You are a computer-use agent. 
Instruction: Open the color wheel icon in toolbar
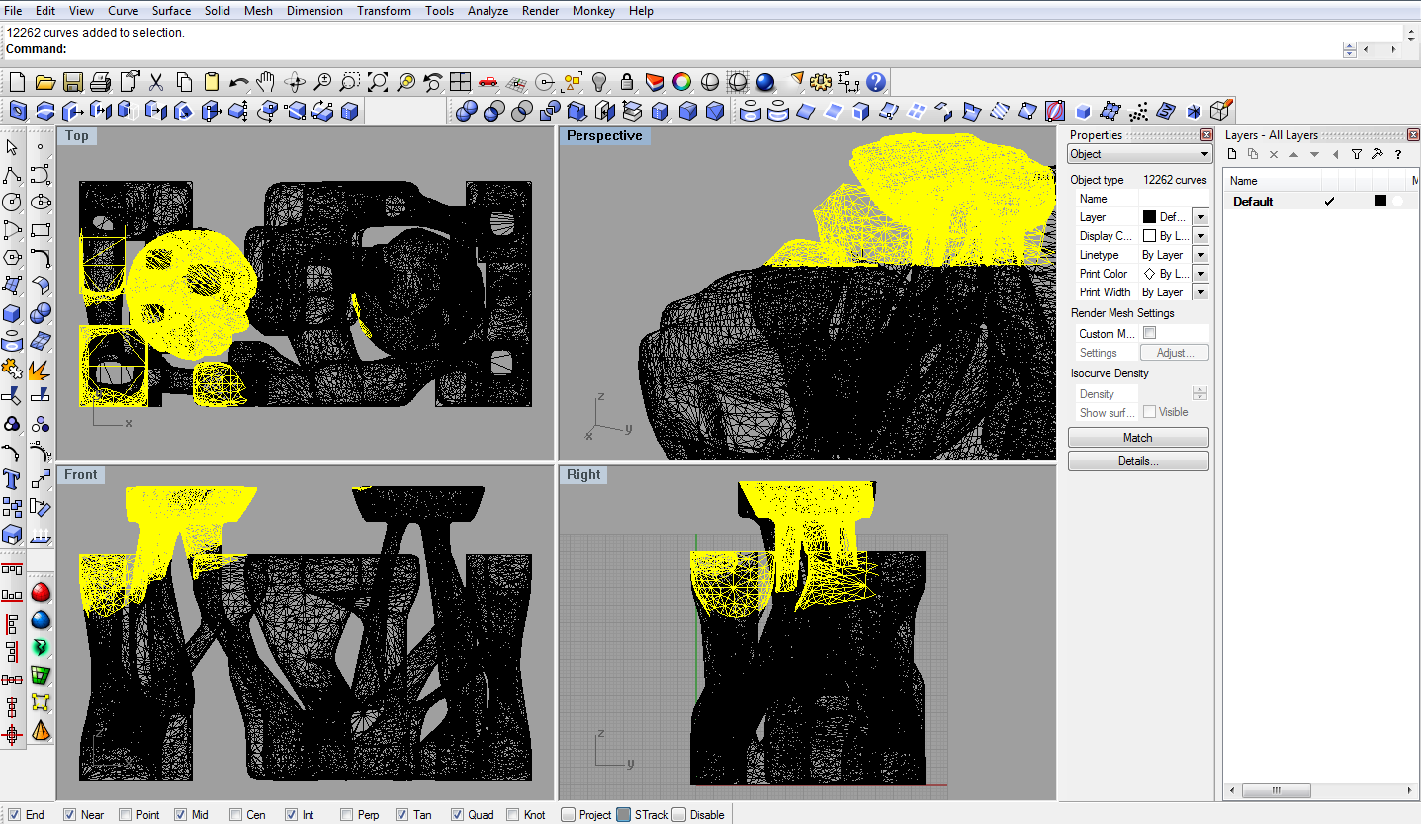681,82
